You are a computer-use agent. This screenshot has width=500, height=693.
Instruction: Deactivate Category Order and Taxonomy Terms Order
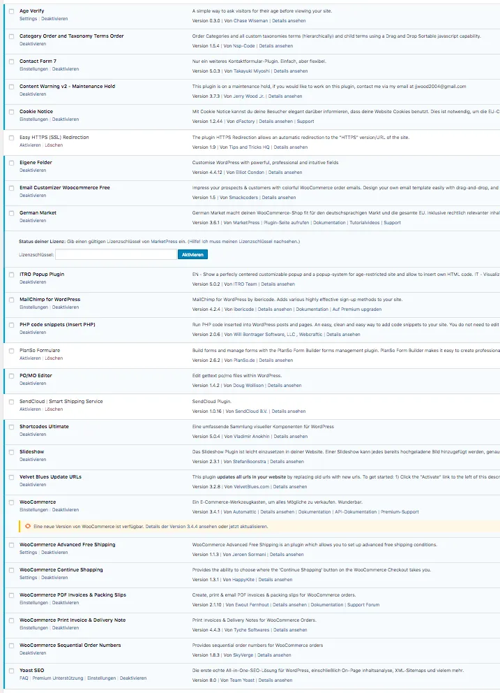click(33, 44)
